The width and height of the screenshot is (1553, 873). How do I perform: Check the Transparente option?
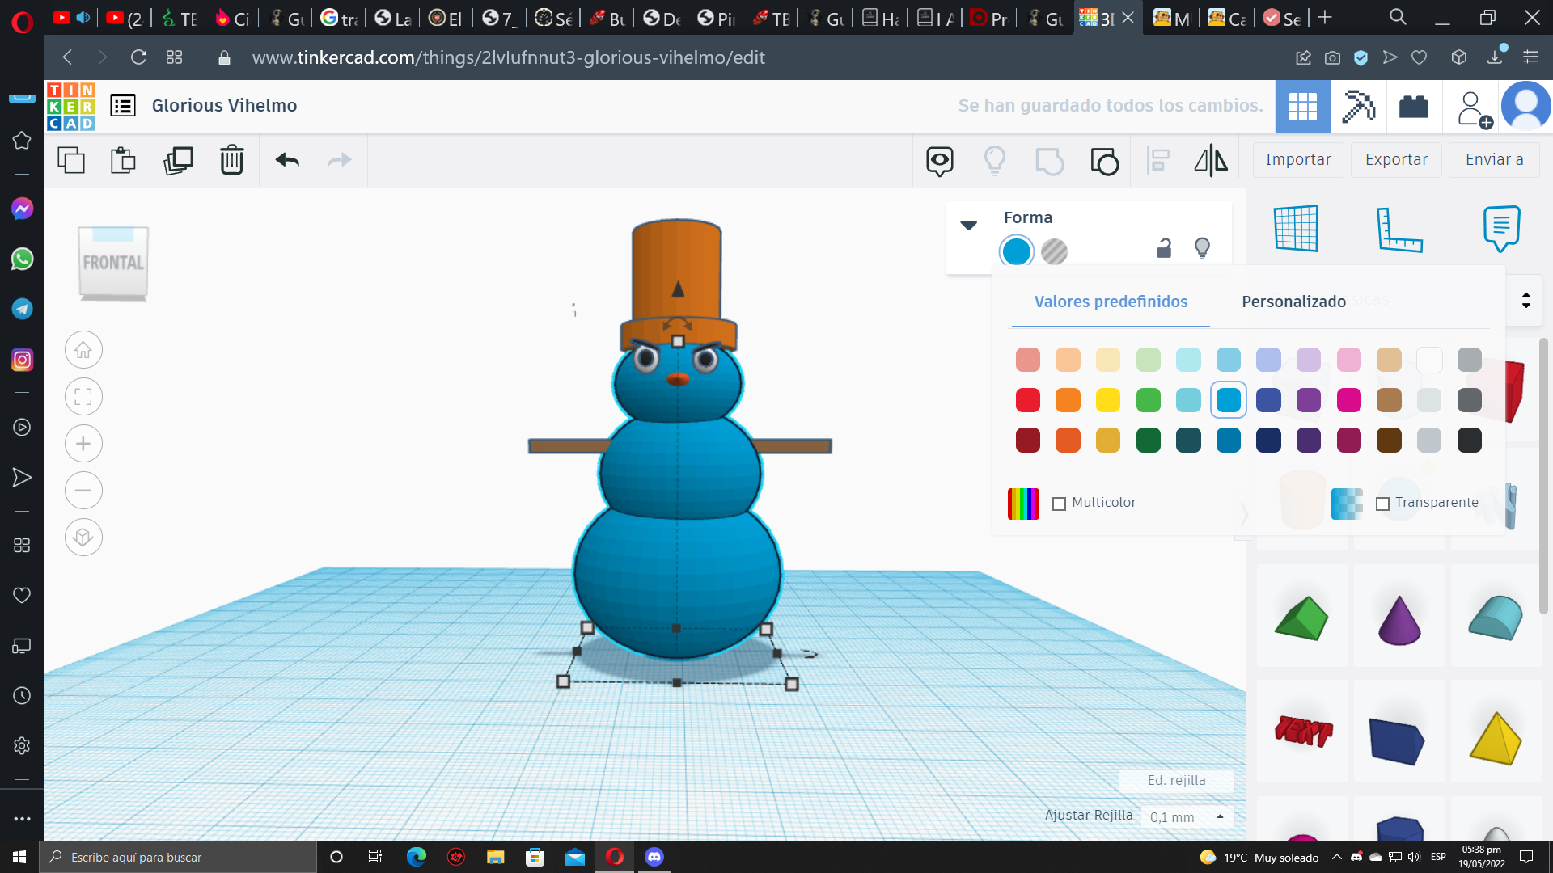tap(1383, 504)
